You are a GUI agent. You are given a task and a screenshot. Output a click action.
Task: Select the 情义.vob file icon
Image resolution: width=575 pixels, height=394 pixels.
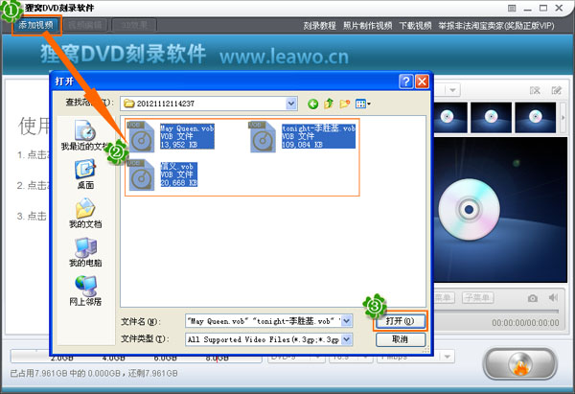141,174
